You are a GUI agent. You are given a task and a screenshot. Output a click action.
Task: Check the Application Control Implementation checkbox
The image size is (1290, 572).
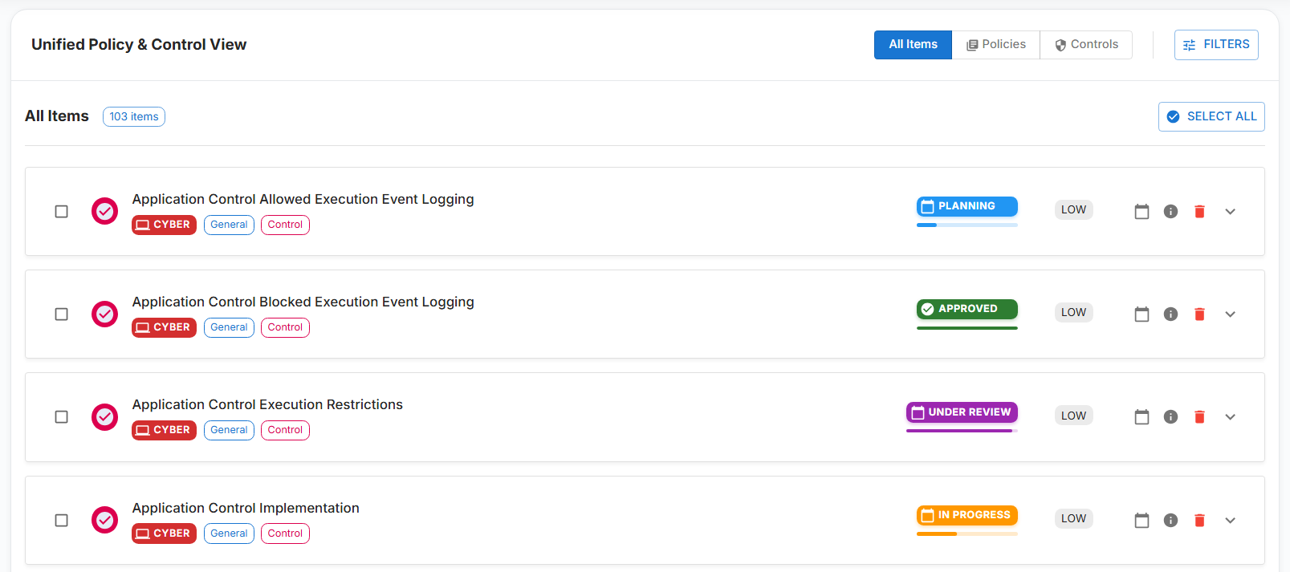click(61, 521)
